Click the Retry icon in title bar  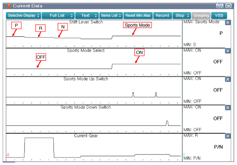(220, 6)
